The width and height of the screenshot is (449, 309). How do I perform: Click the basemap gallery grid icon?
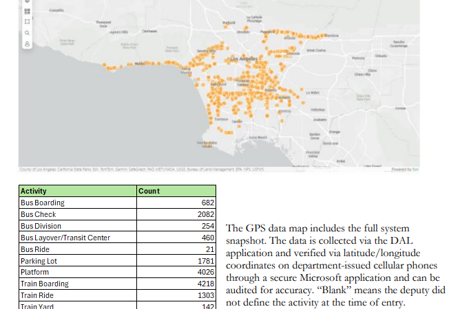click(x=27, y=11)
